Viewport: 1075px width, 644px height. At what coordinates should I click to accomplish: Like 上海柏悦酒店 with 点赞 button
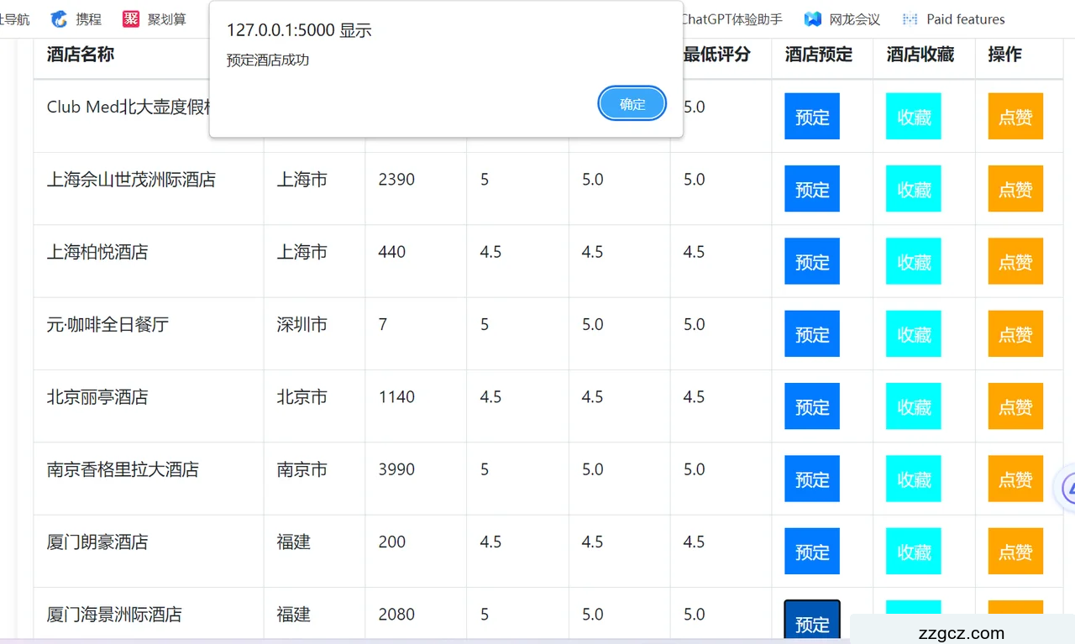1015,262
